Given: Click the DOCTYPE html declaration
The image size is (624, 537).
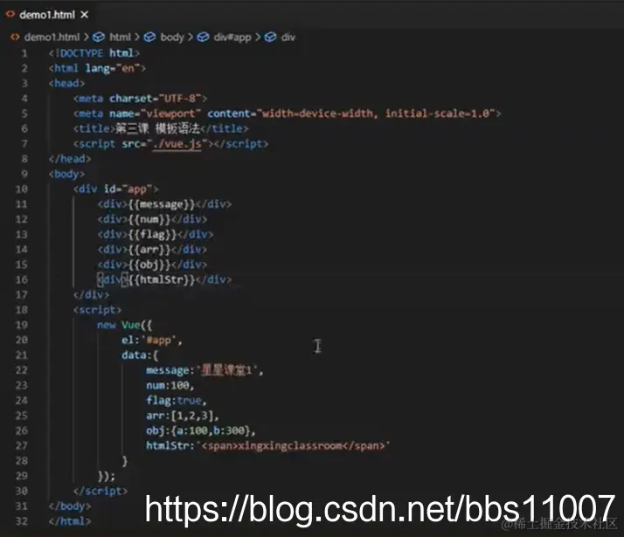Looking at the screenshot, I should [x=94, y=53].
